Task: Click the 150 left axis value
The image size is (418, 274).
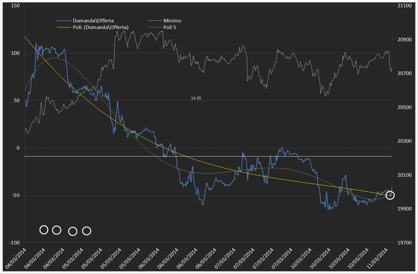Action: click(x=15, y=6)
